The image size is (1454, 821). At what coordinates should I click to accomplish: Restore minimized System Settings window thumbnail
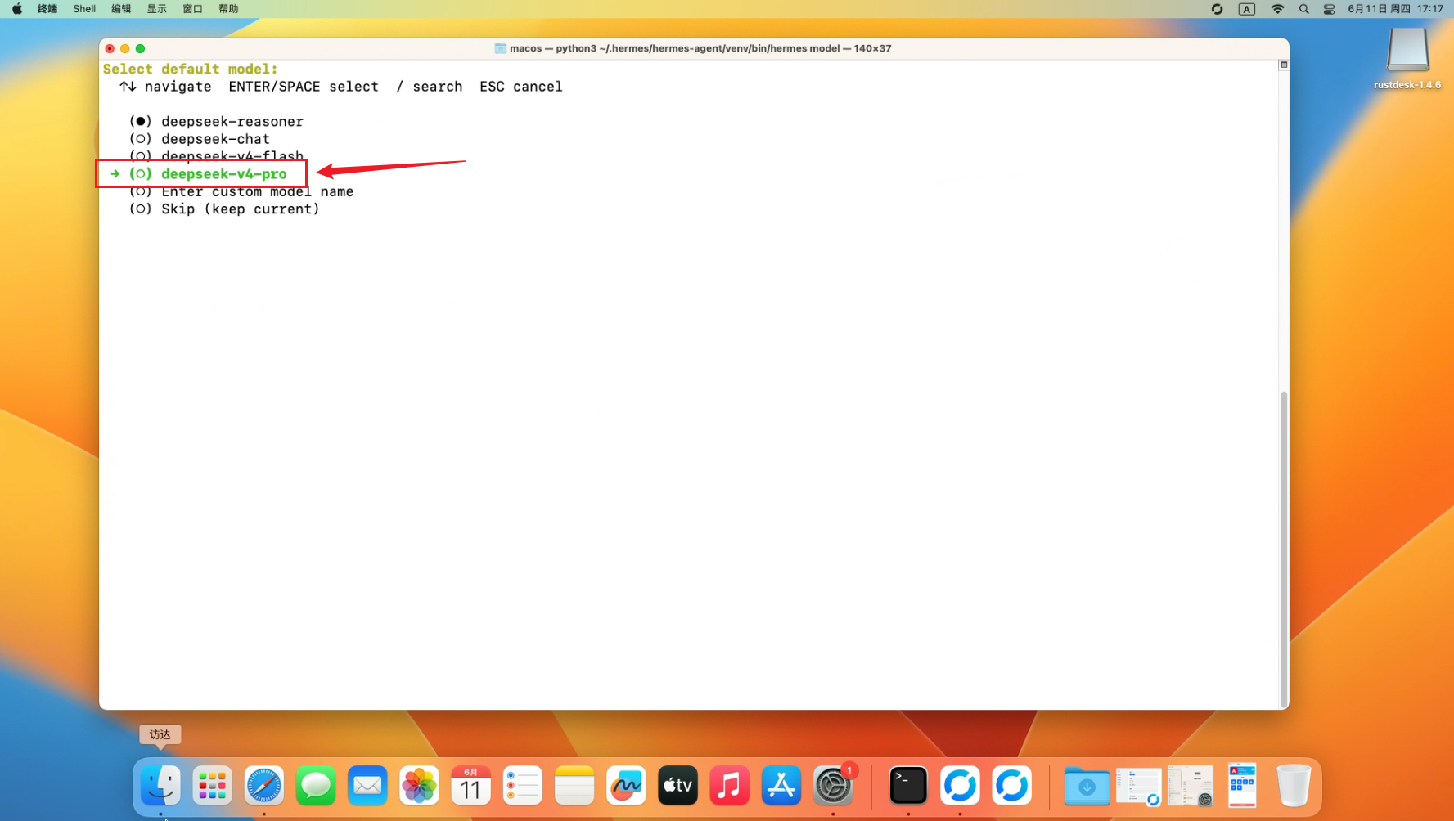click(x=1191, y=786)
